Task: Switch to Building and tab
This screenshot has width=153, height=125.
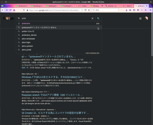Action: (x=37, y=6)
